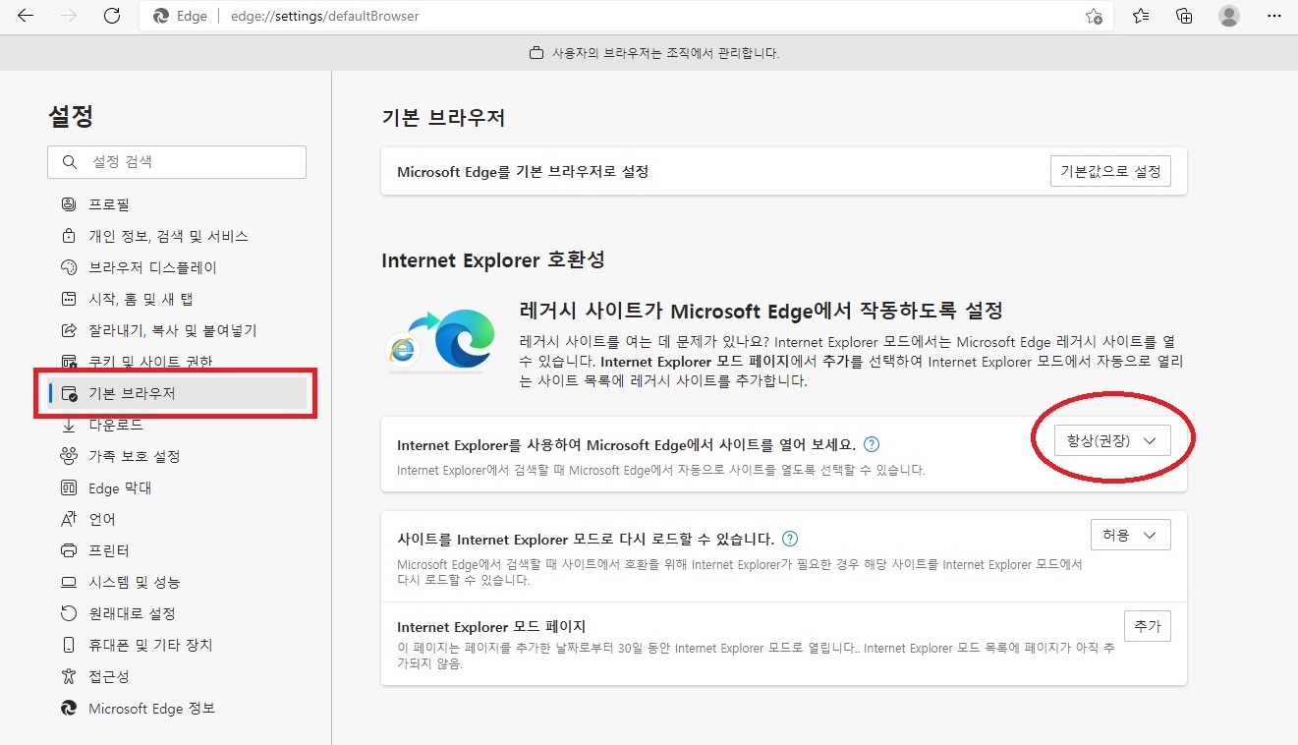The height and width of the screenshot is (745, 1298).
Task: Add this page to favorites (star plus icon)
Action: (1094, 16)
